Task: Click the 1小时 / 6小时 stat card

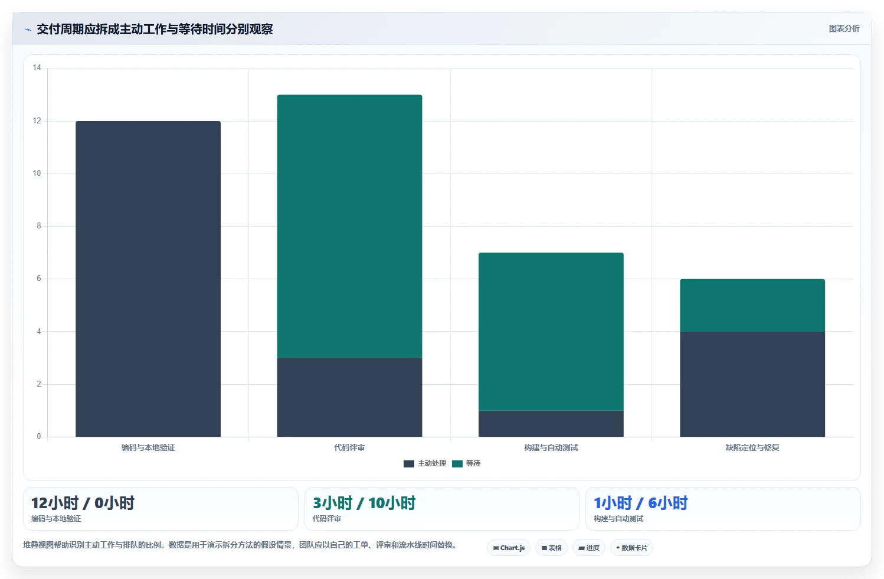Action: tap(723, 509)
